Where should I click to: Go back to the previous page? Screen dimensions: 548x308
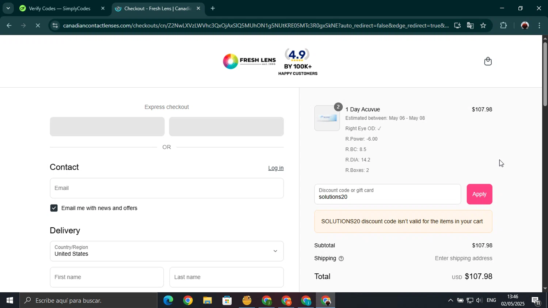pos(9,26)
